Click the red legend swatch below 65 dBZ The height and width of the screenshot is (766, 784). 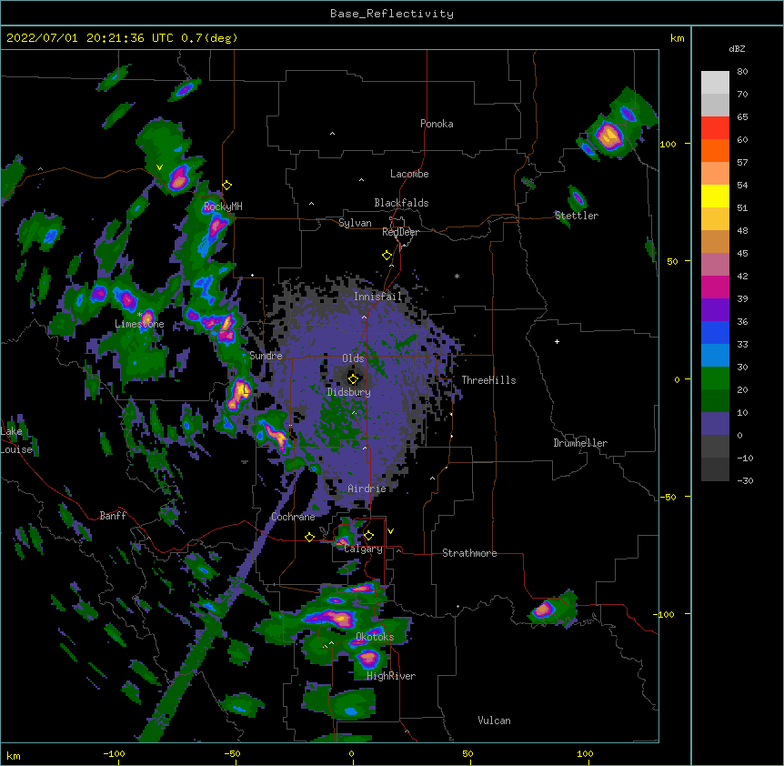coord(715,128)
